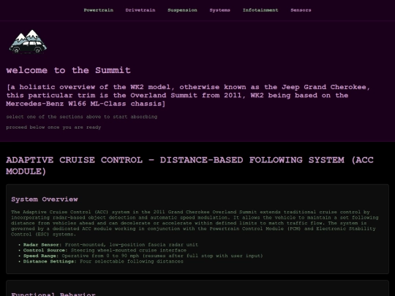Click the Speed Range bullet item
Viewport: 395px width, 296px height.
point(143,256)
